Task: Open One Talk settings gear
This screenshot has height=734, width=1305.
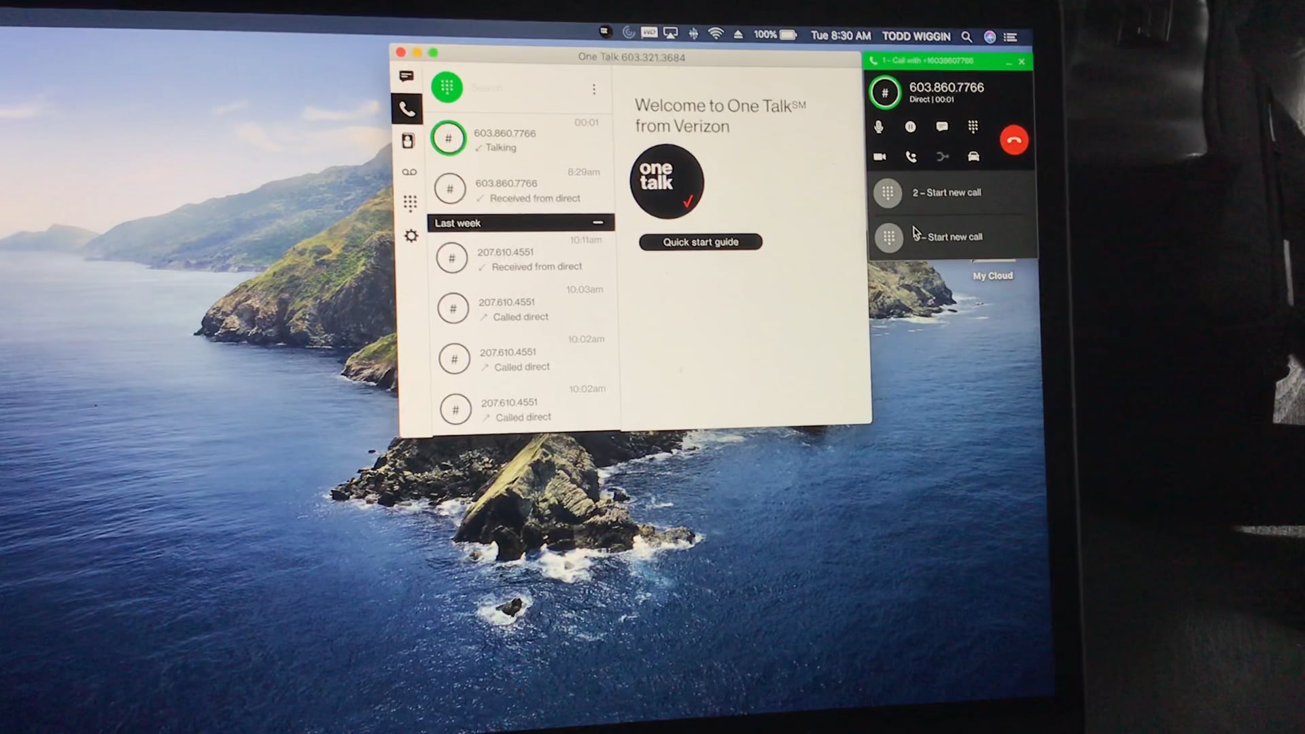Action: coord(411,235)
